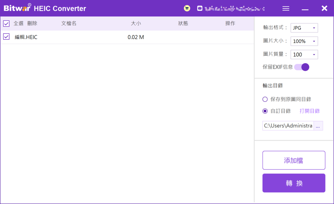Select the 編輯.HEIC file name
This screenshot has width=334, height=204.
tap(26, 37)
